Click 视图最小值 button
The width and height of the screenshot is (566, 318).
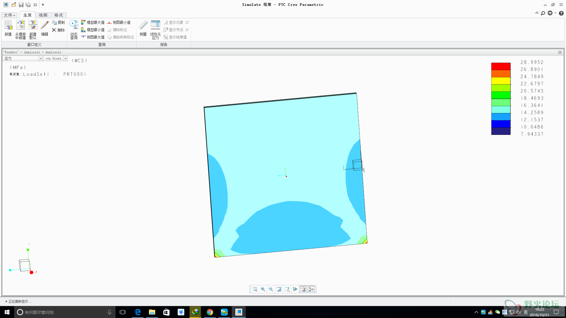coord(119,22)
